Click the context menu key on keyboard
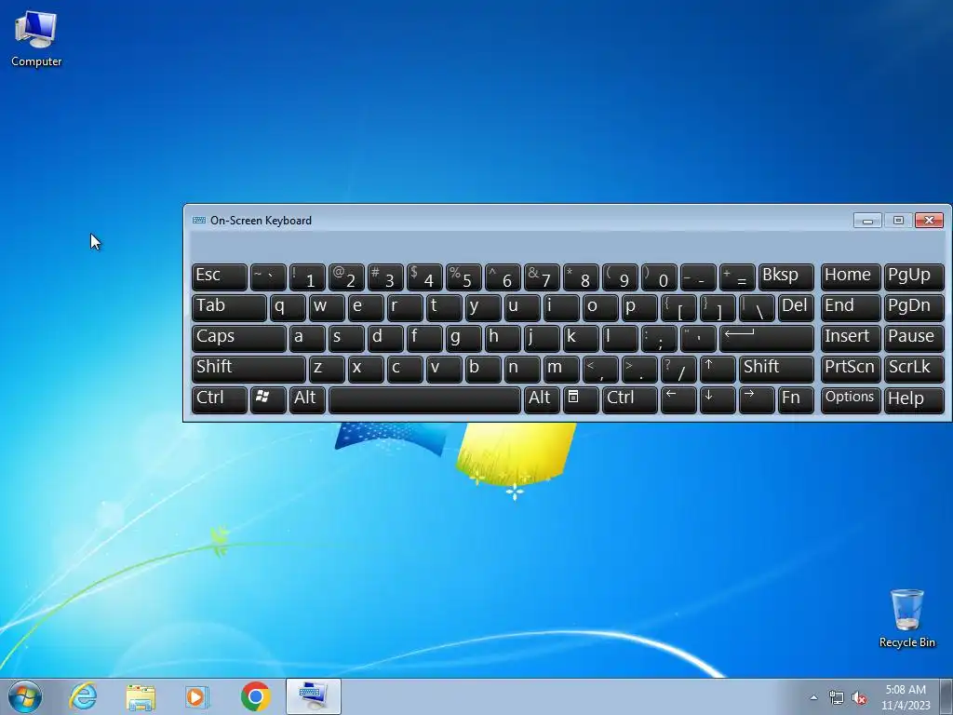 click(x=581, y=398)
